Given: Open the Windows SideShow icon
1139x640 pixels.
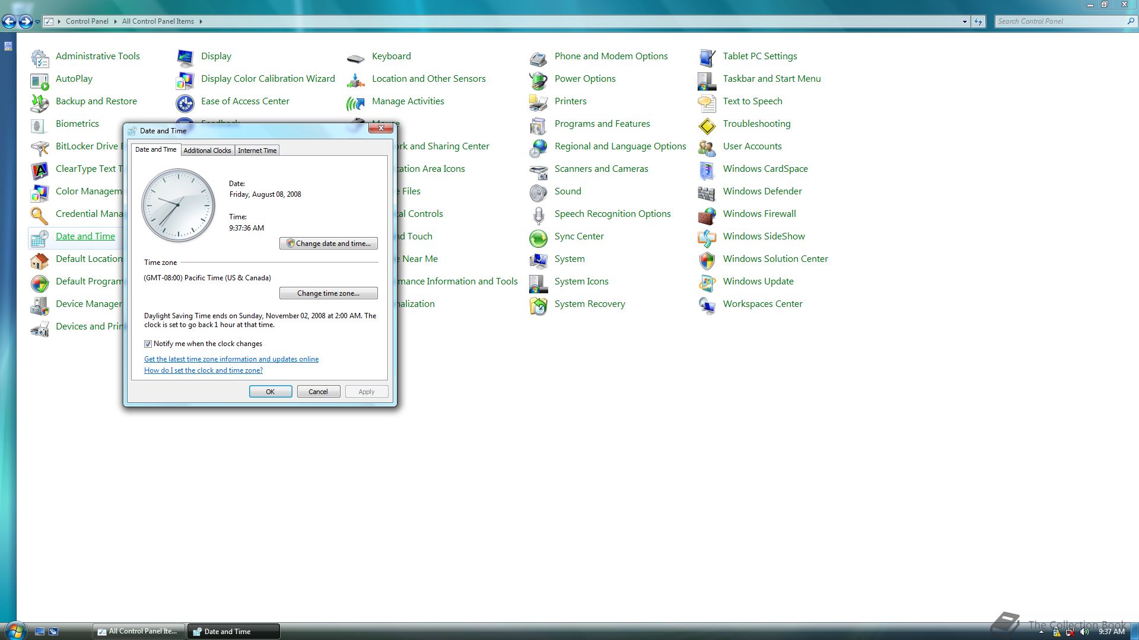Looking at the screenshot, I should point(707,238).
